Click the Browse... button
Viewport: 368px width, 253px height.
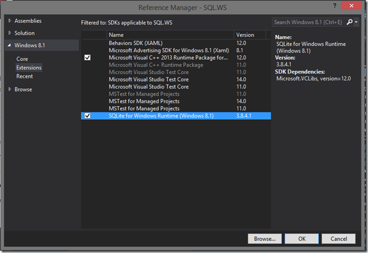point(265,239)
